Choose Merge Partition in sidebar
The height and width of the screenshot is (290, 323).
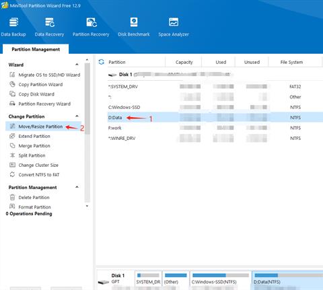click(34, 146)
